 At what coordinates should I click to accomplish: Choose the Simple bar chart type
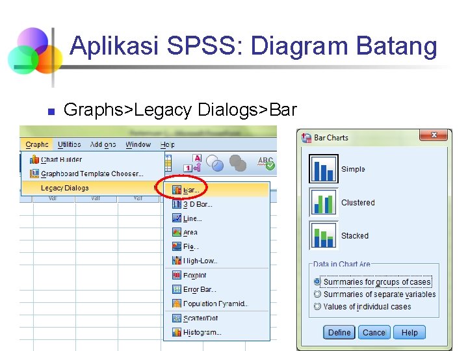tap(324, 169)
